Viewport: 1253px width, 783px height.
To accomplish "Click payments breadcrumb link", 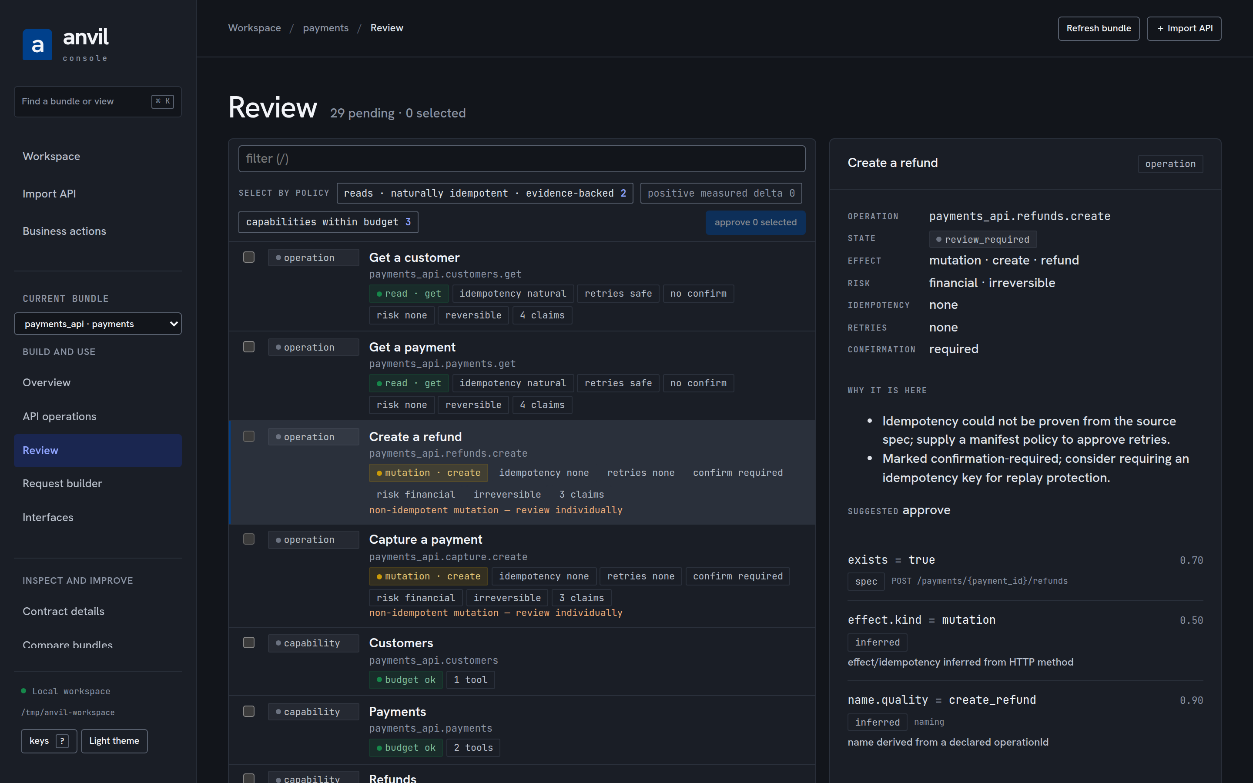I will pos(326,28).
